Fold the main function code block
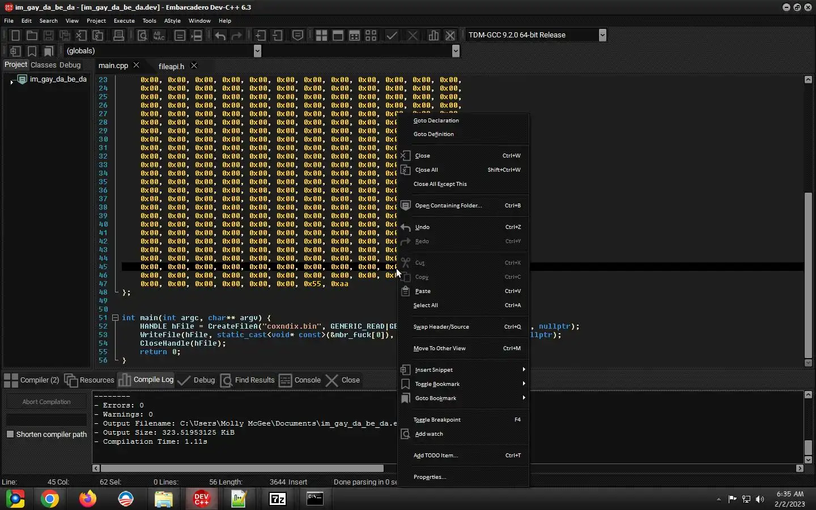 pyautogui.click(x=115, y=318)
